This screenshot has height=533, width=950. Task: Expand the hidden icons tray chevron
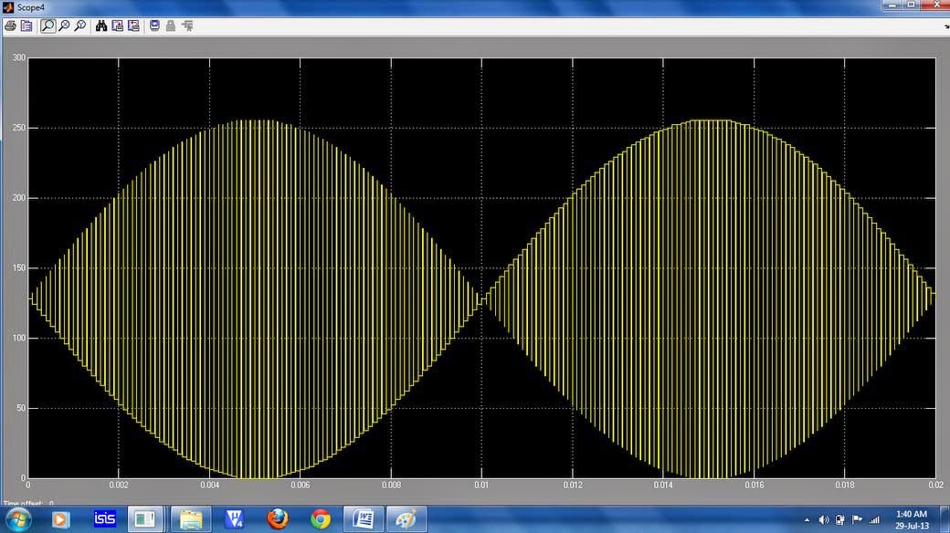[809, 520]
